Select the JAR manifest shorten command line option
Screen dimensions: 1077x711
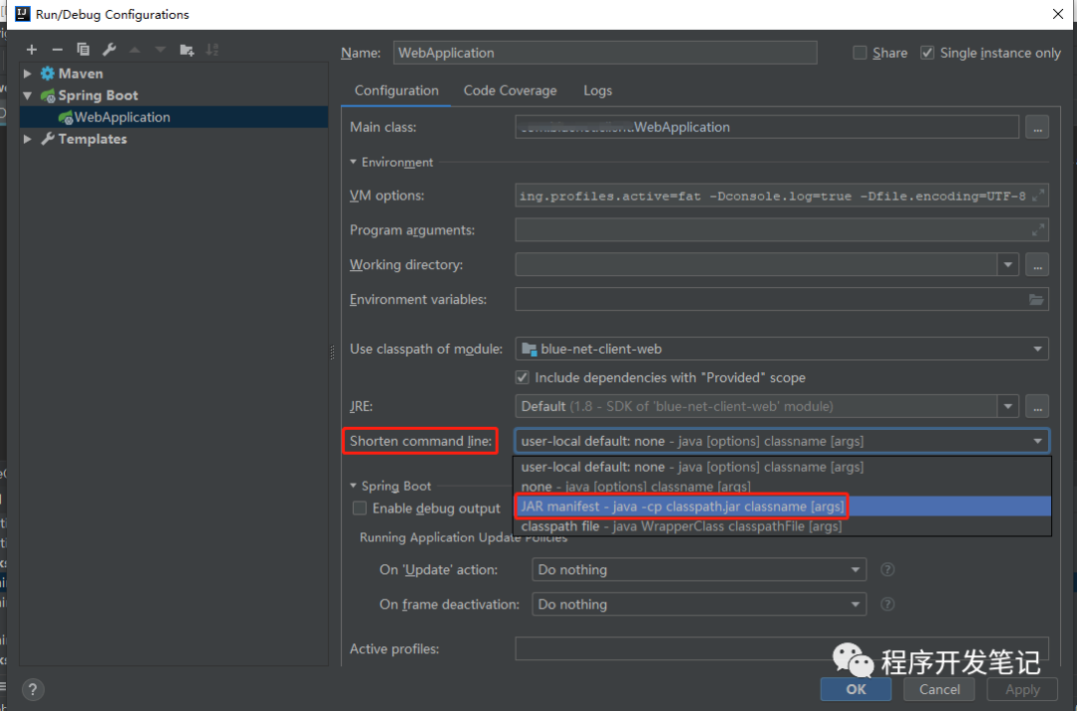click(683, 506)
